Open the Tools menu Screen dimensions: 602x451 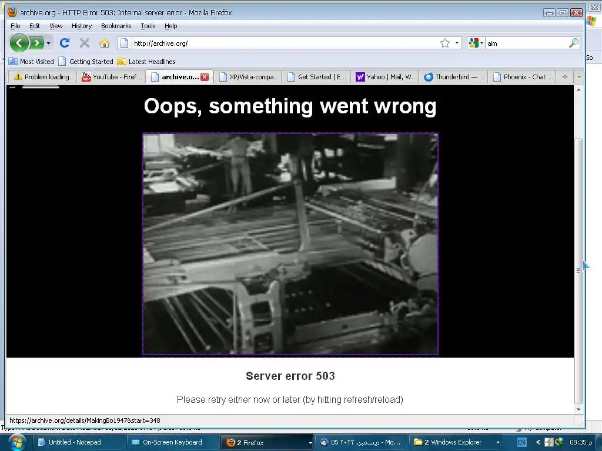point(148,26)
